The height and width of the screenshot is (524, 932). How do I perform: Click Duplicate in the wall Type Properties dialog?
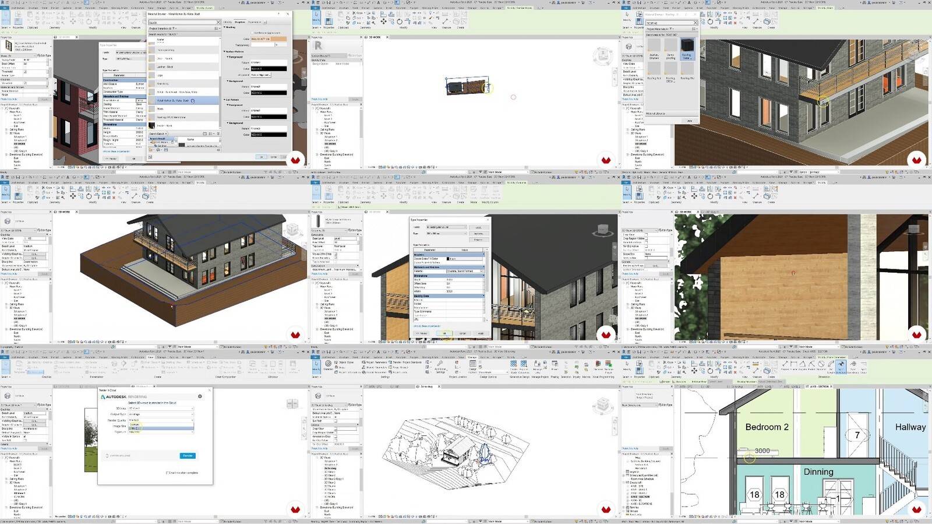pyautogui.click(x=479, y=233)
